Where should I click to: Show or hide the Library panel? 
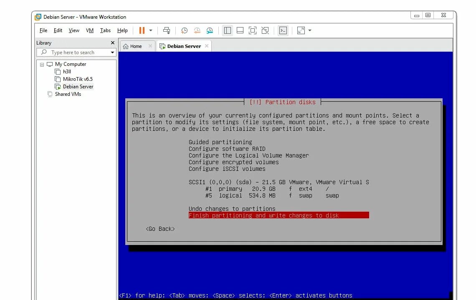227,30
